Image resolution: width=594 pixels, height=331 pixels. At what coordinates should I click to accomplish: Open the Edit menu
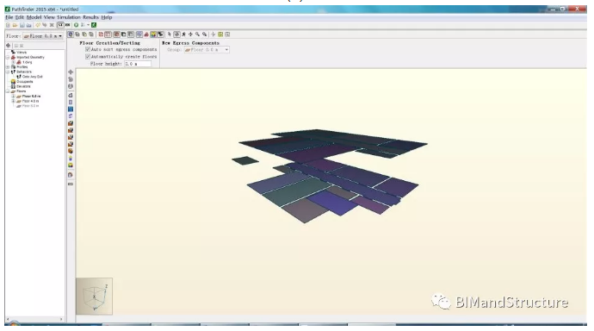[19, 17]
